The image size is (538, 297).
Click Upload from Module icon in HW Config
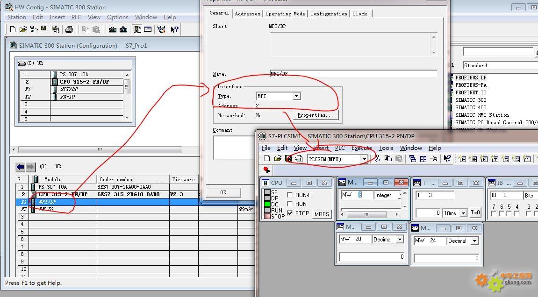tap(123, 29)
